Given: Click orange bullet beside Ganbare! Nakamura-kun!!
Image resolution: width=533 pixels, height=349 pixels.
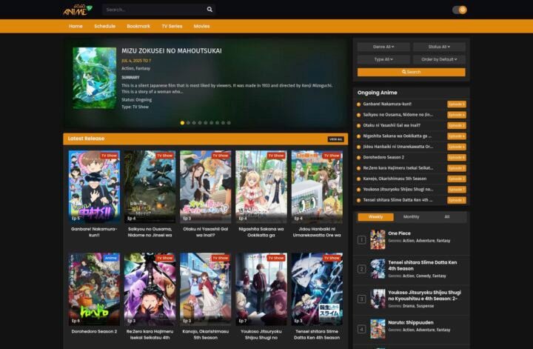Looking at the screenshot, I should (359, 104).
